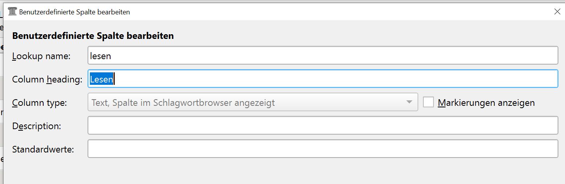Click the window title bar text
This screenshot has height=184, width=565.
tap(74, 12)
